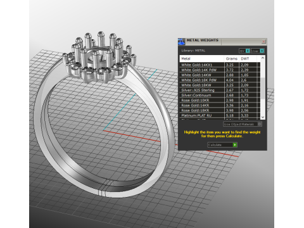The height and width of the screenshot is (228, 304).
Task: Click the 2,56 DWT value
Action: coord(244,110)
